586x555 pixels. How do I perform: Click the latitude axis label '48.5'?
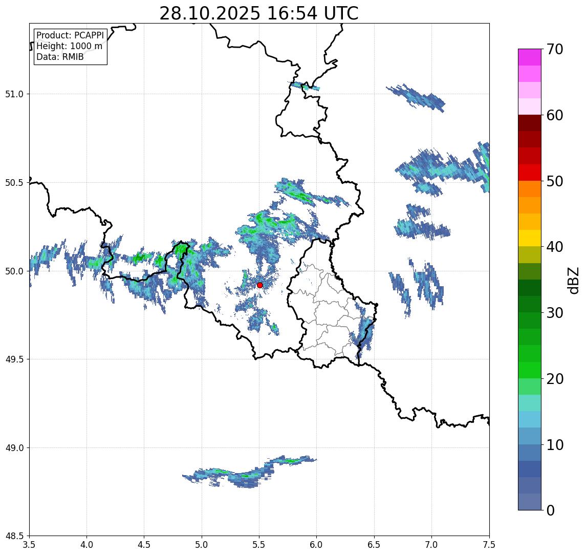(14, 536)
